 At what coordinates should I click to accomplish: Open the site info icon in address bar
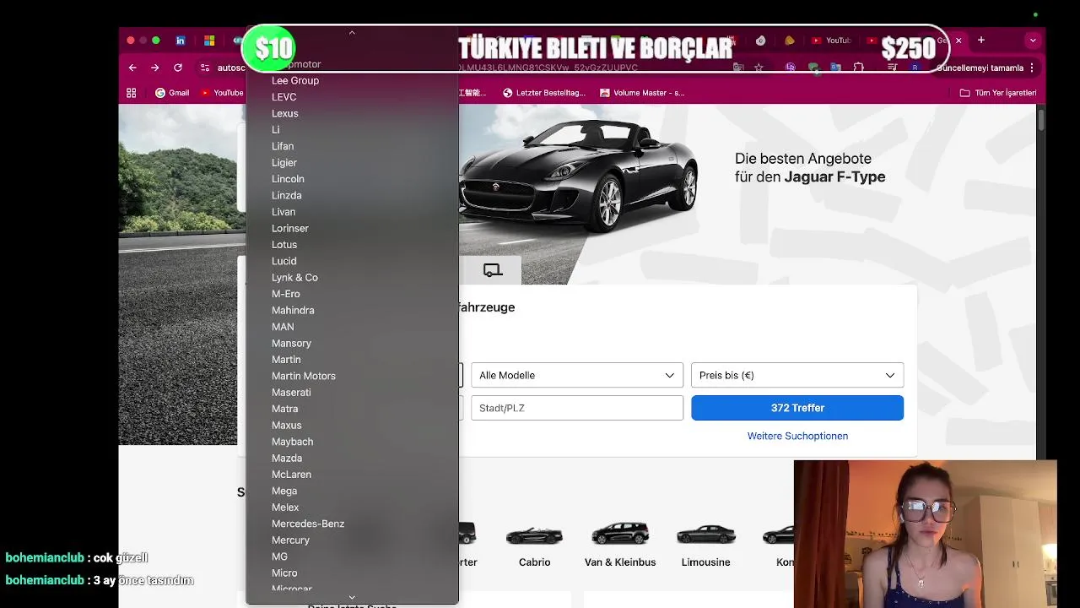(205, 68)
